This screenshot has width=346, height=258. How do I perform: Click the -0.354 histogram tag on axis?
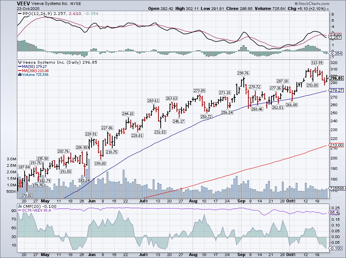pos(336,53)
